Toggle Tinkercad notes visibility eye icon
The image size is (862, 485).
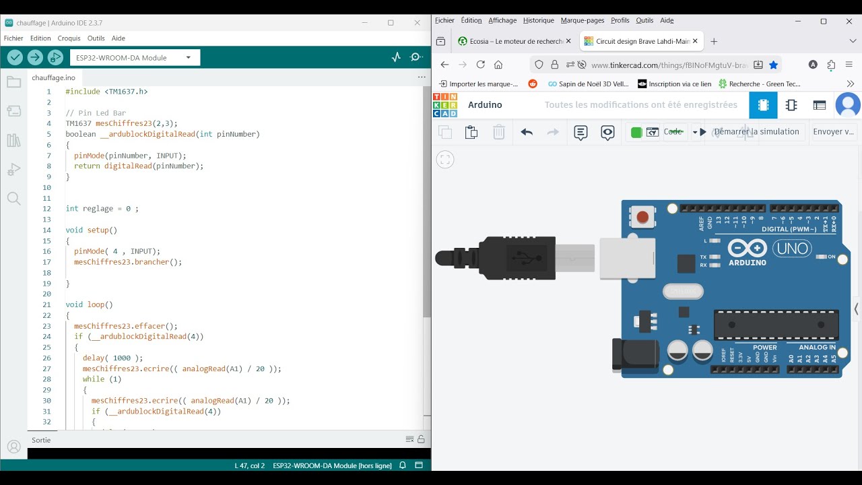(x=607, y=132)
